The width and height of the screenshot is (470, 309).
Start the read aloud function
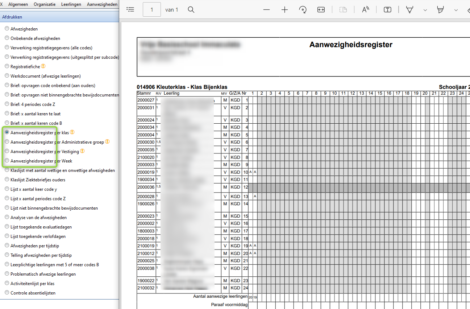tap(366, 10)
